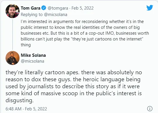158x113 pixels.
Task: Click the 6:48 AM timestamp
Action: [13, 109]
